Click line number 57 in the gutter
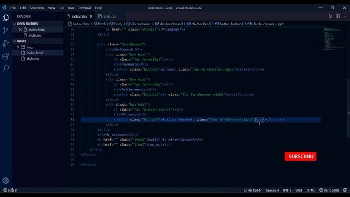The width and height of the screenshot is (350, 197). tap(72, 165)
